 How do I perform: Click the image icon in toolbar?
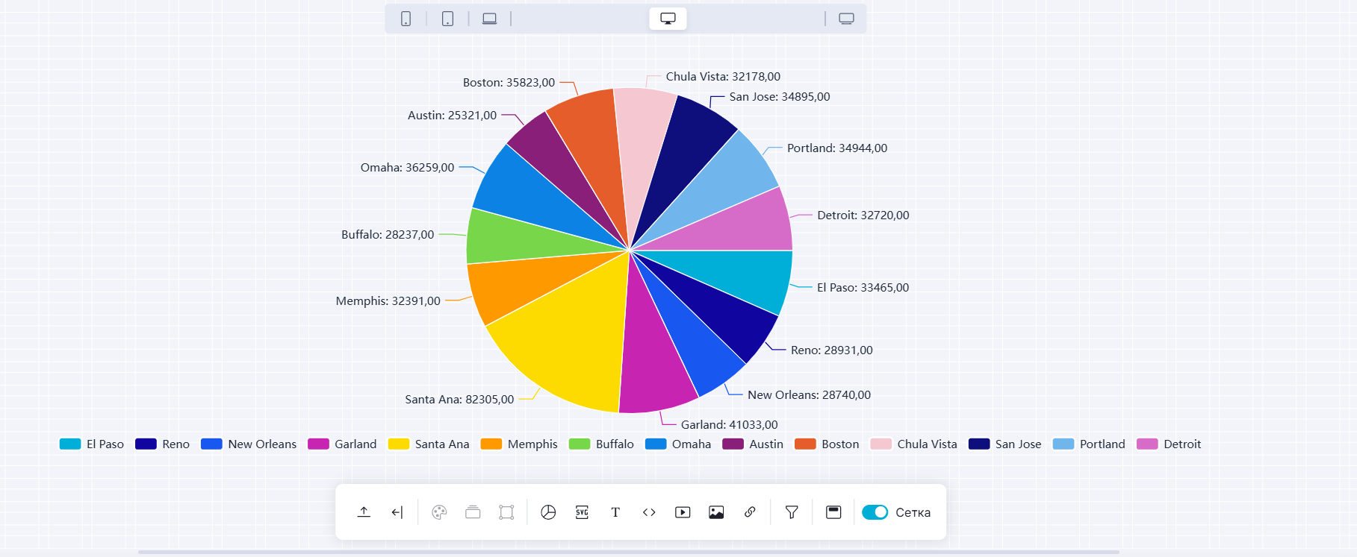[x=716, y=512]
